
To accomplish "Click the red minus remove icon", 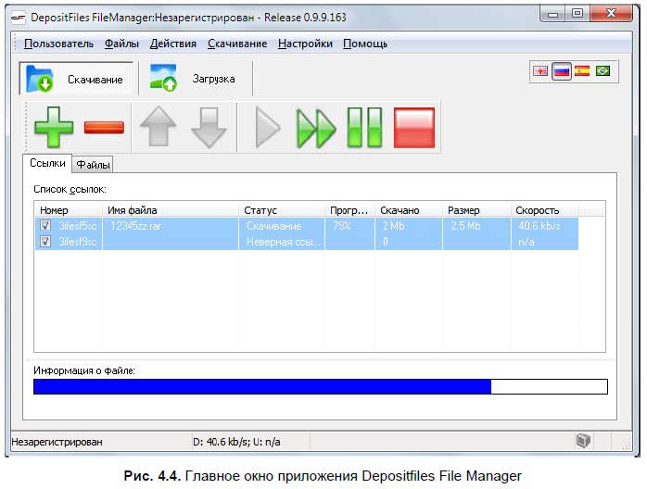I will click(x=104, y=128).
